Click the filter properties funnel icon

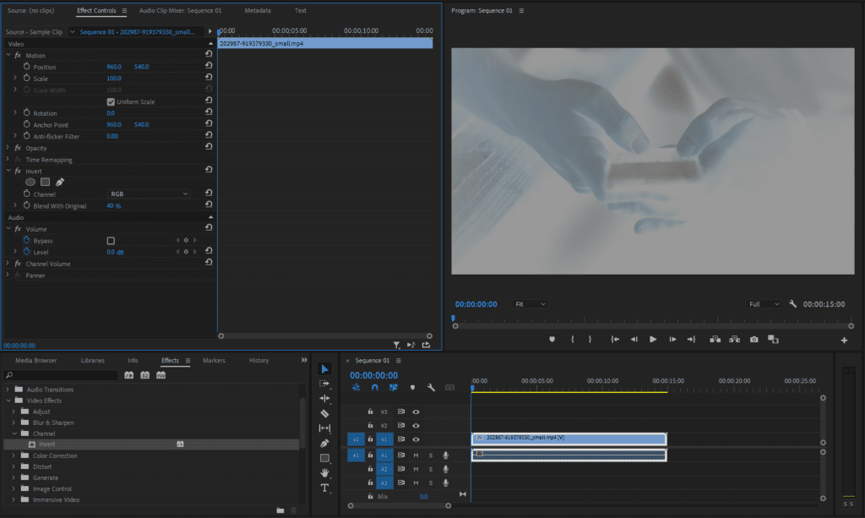click(397, 346)
